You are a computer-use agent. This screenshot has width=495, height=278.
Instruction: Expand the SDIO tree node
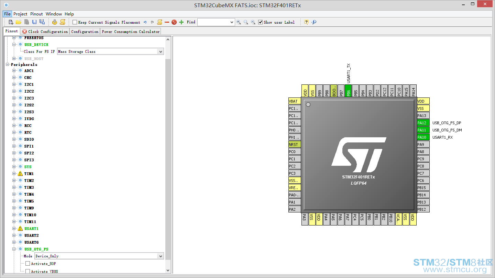tap(14, 139)
